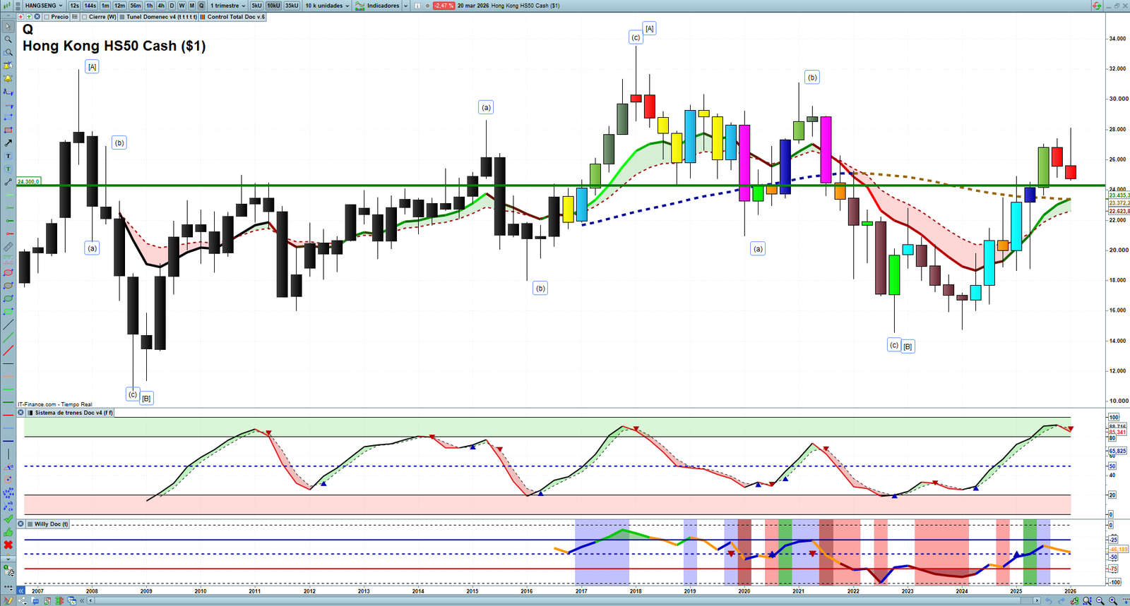1130x606 pixels.
Task: Switch to the 1h timeframe button
Action: (x=150, y=6)
